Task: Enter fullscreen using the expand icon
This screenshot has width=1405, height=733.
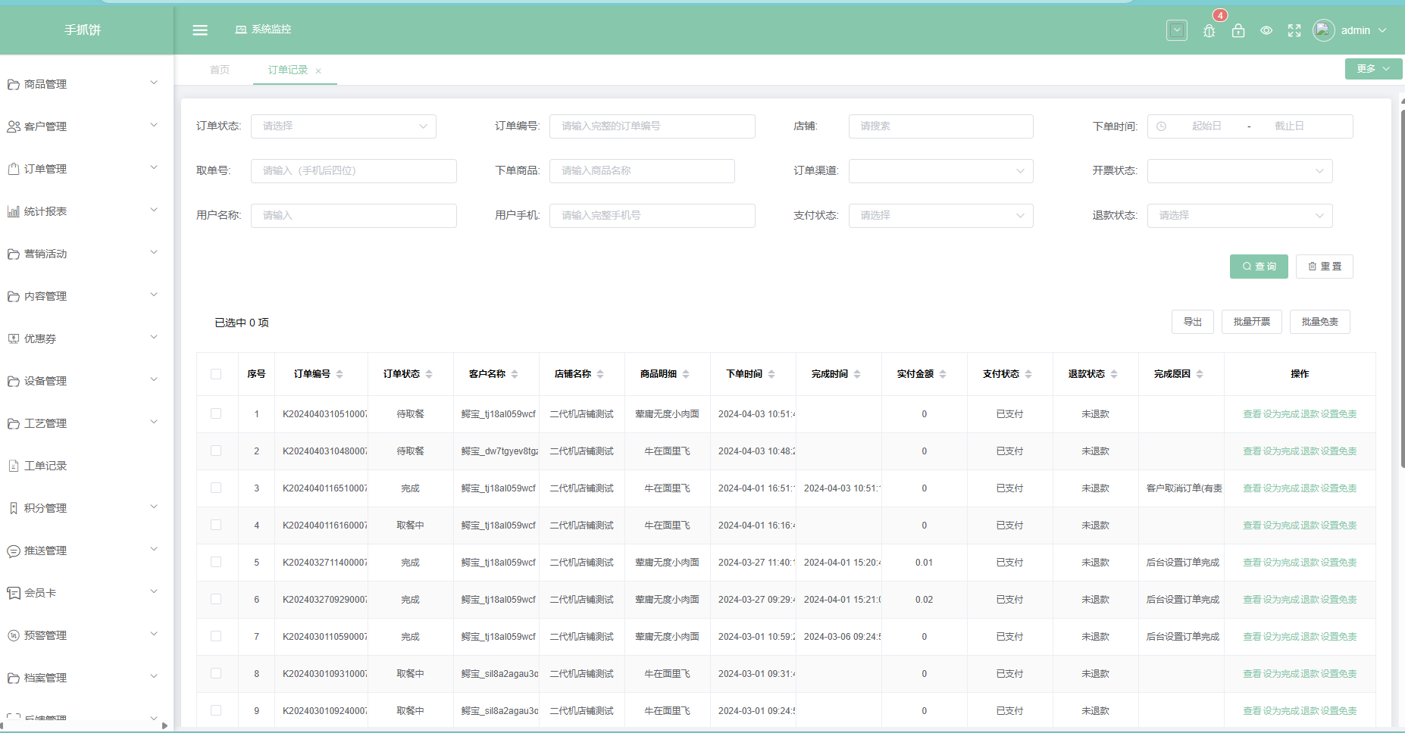Action: [x=1294, y=30]
